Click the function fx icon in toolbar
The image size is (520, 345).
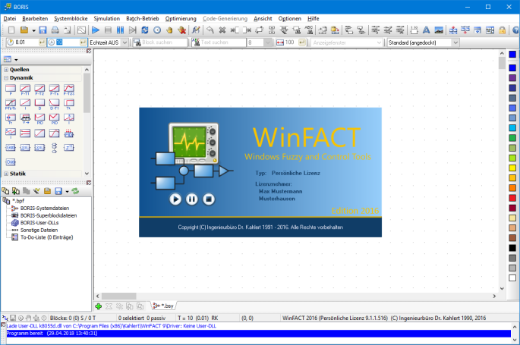tap(196, 30)
